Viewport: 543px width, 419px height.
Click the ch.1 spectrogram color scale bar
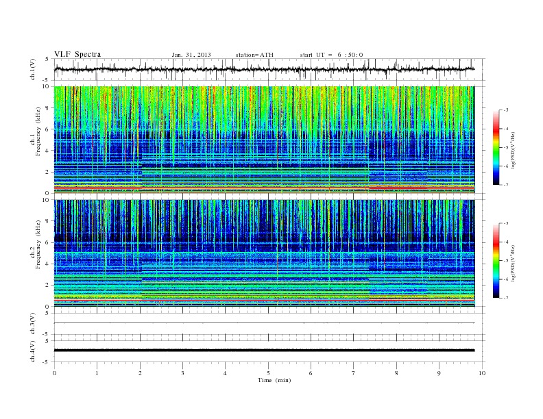tap(496, 148)
